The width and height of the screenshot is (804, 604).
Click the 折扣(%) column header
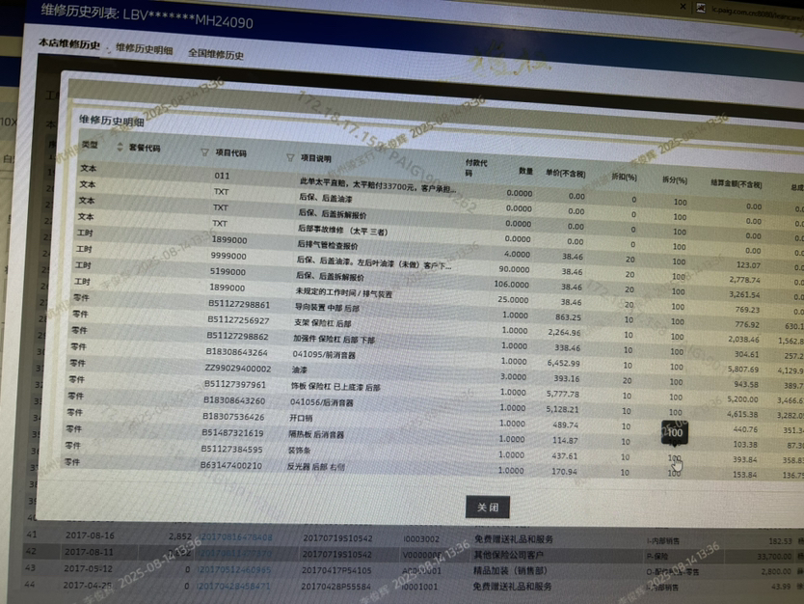[625, 178]
